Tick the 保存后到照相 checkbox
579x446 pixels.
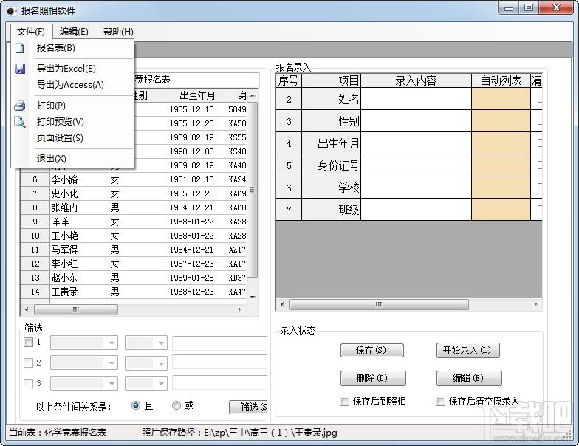344,402
